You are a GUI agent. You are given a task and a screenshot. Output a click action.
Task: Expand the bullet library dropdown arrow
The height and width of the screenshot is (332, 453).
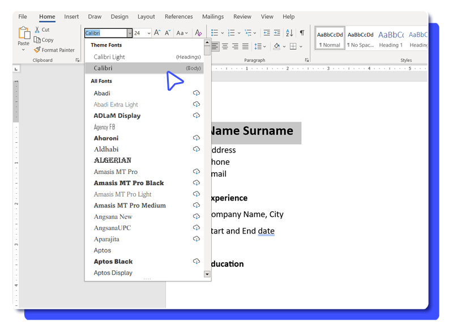[x=223, y=33]
